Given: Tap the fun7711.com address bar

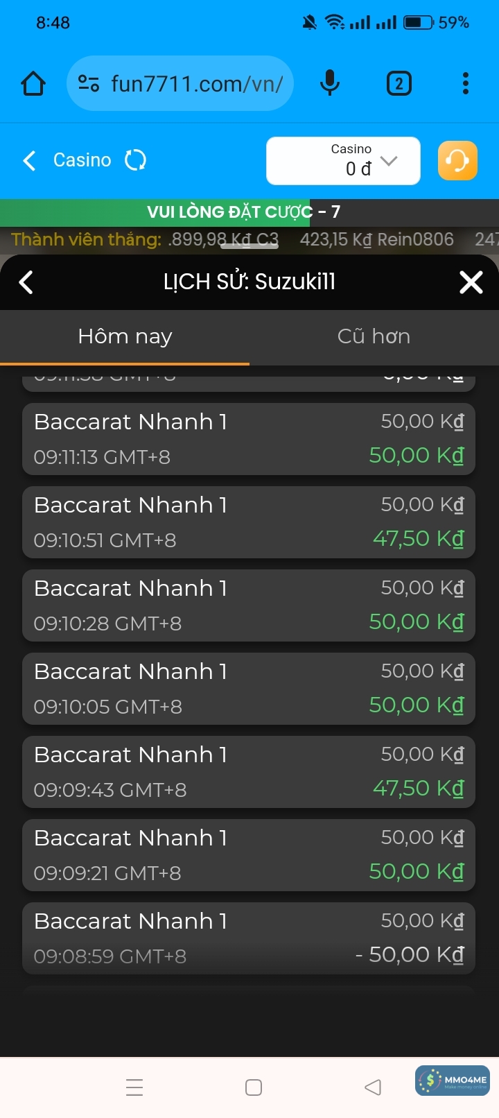Looking at the screenshot, I should coord(197,84).
